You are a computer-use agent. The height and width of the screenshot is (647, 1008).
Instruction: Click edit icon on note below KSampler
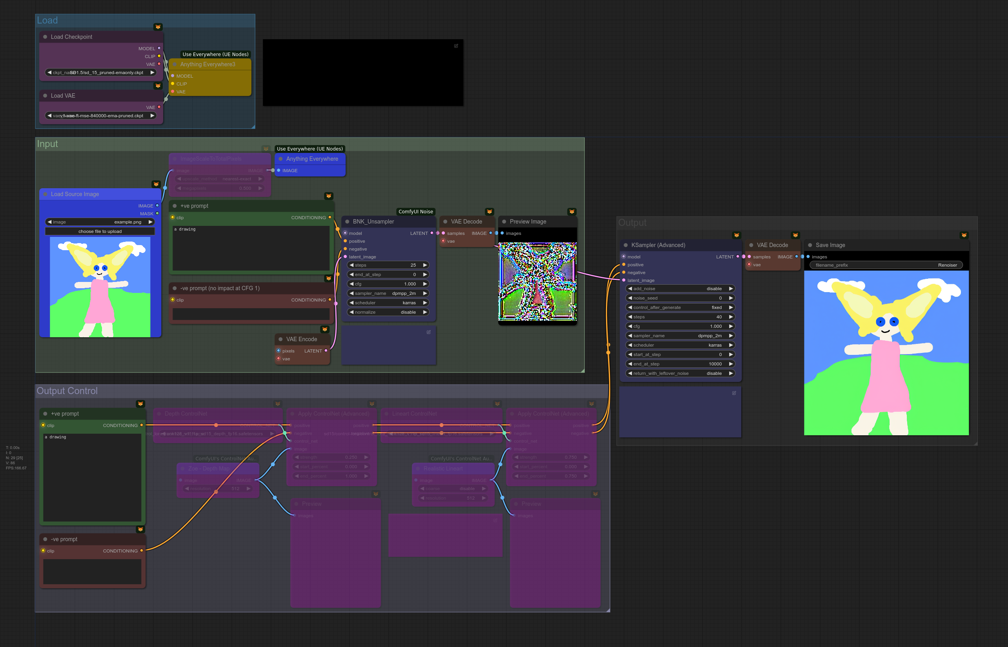point(733,393)
